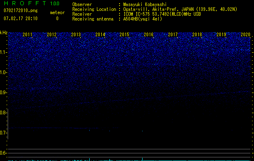
Task: Select the filename 0702172010.png
Action: (21, 10)
